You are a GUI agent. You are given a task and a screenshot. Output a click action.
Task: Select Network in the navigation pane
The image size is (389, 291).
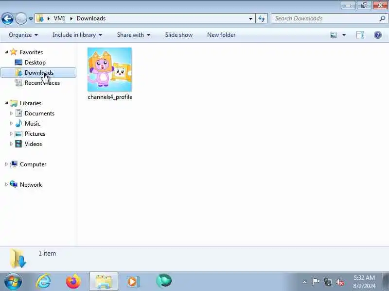tap(31, 185)
